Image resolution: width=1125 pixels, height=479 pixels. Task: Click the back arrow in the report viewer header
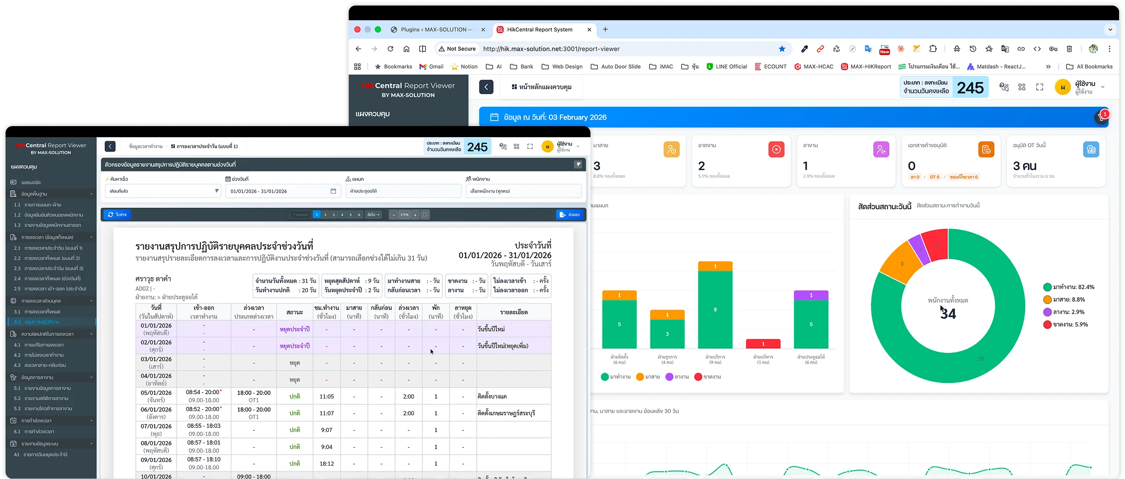click(110, 146)
